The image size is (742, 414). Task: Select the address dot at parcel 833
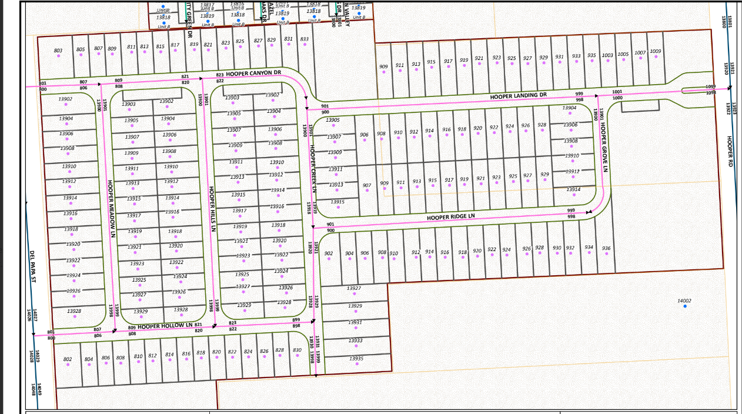(304, 45)
